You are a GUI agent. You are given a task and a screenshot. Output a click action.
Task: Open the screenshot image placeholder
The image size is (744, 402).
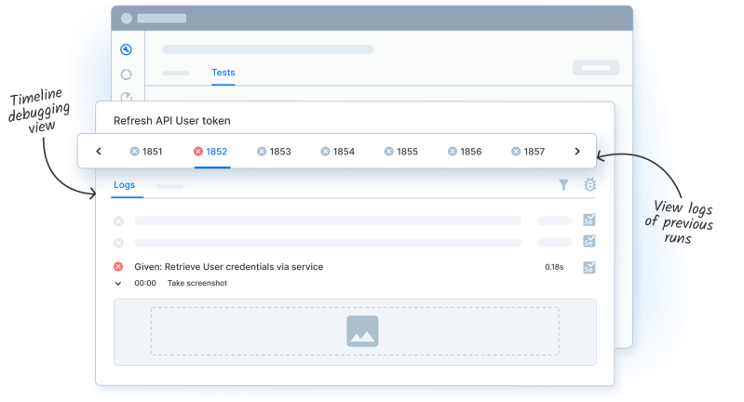click(x=362, y=331)
